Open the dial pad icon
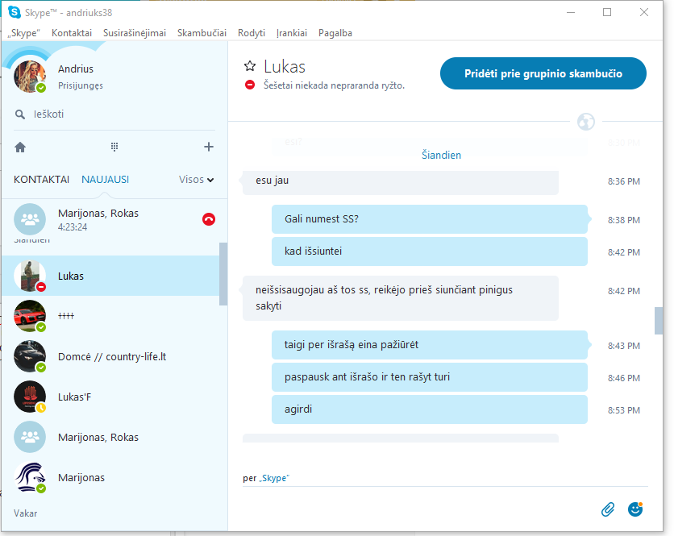 [x=114, y=147]
